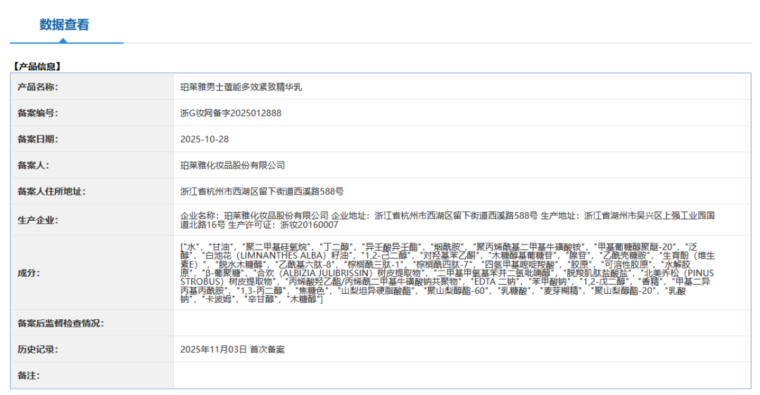Viewport: 760px width, 395px height.
Task: Click address 浙江省杭州市西湖区留下街道西溪路588号
Action: [262, 191]
